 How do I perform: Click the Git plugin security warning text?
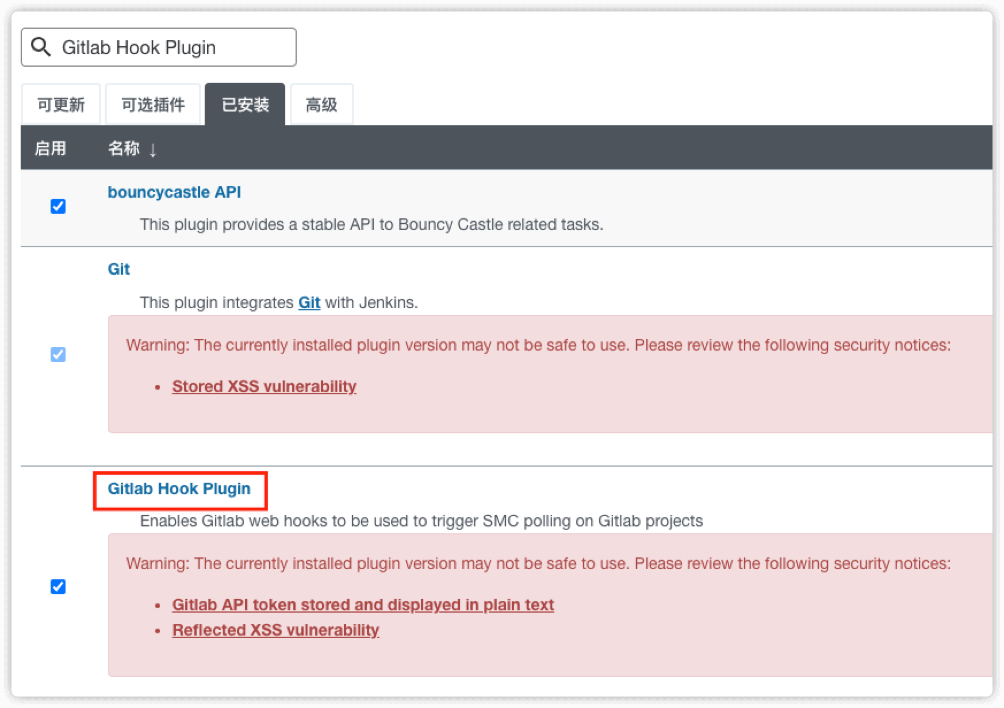click(538, 345)
